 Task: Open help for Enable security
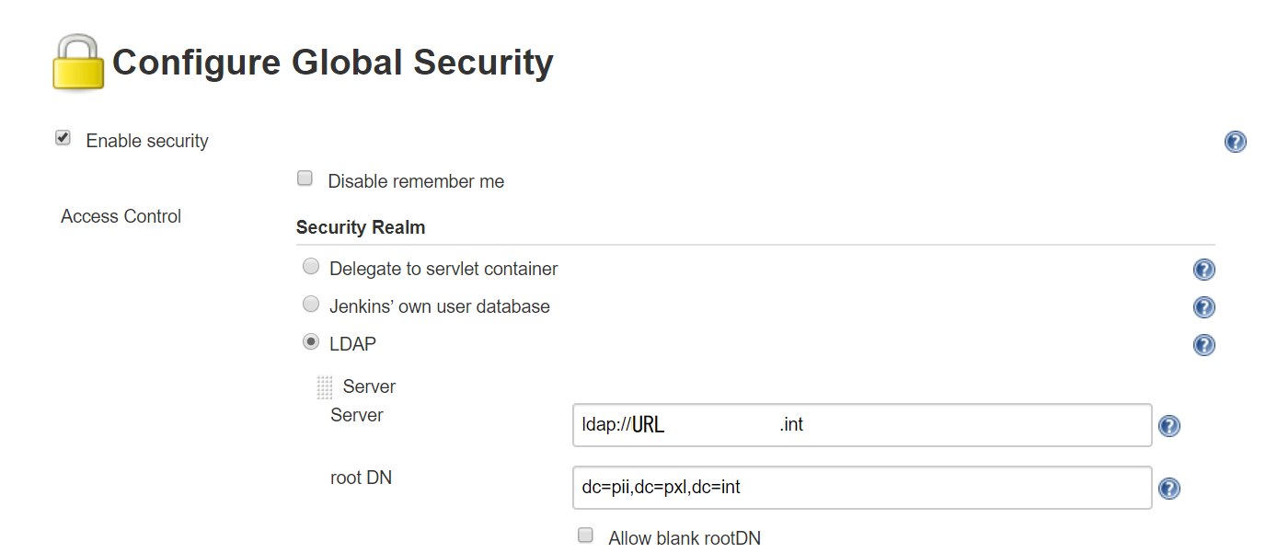1235,142
